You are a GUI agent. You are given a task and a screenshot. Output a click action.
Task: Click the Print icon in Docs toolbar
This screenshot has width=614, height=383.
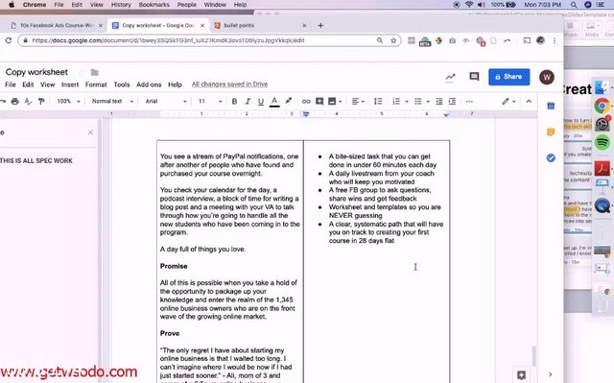pyautogui.click(x=15, y=102)
